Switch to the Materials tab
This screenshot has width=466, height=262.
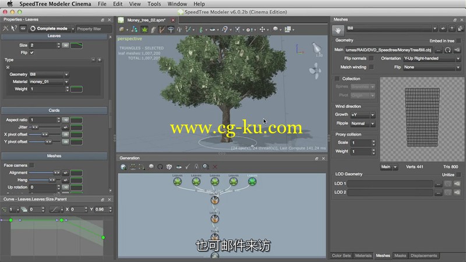(x=363, y=256)
